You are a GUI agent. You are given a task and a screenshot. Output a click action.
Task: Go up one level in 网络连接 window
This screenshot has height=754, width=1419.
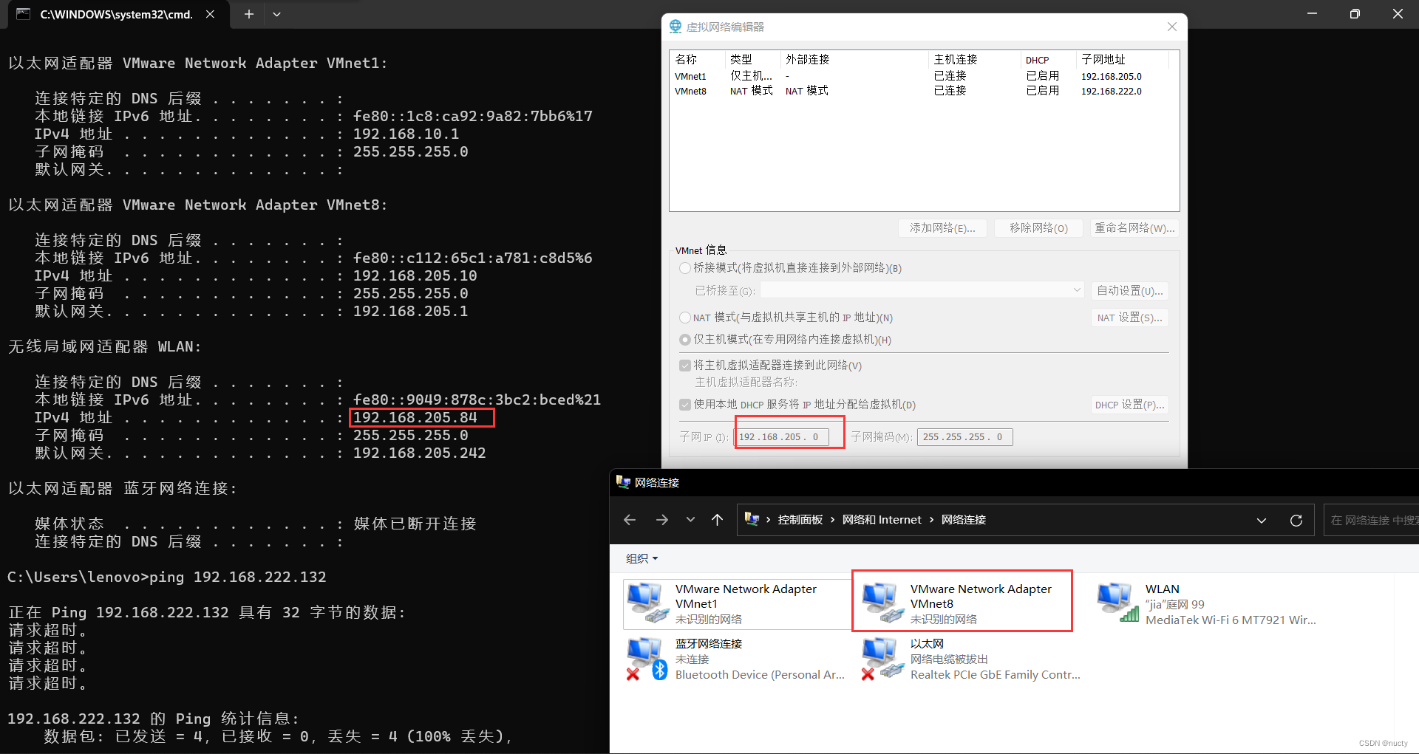coord(717,520)
